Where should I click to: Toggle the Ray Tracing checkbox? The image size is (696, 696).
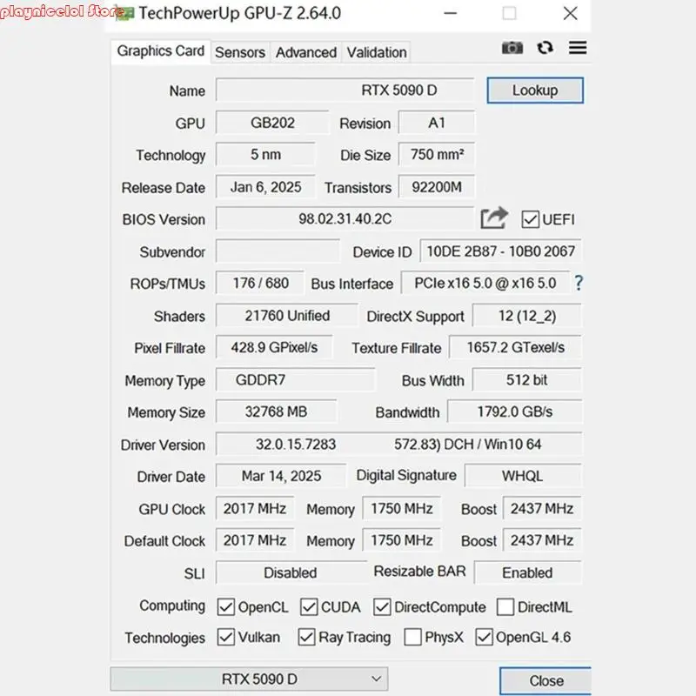pyautogui.click(x=307, y=637)
